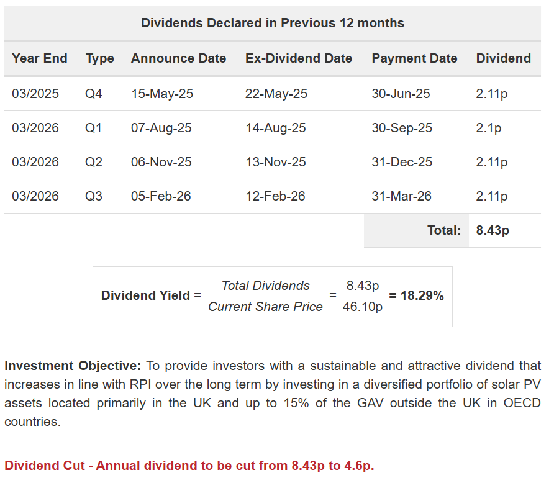Click the red Dividend Cut notice
This screenshot has height=478, width=554.
(189, 465)
